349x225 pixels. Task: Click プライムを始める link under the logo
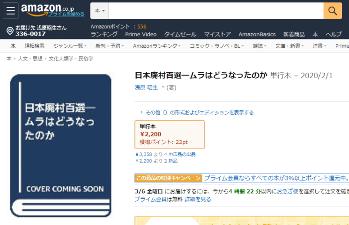[67, 14]
